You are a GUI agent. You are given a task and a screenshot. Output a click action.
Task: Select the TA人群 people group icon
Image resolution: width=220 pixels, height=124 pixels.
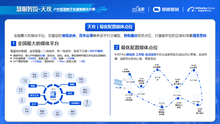point(118,82)
